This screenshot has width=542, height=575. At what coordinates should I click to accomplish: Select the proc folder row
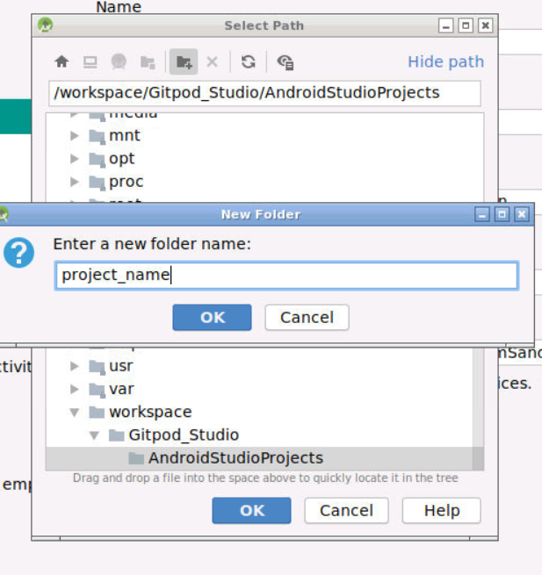[264, 182]
